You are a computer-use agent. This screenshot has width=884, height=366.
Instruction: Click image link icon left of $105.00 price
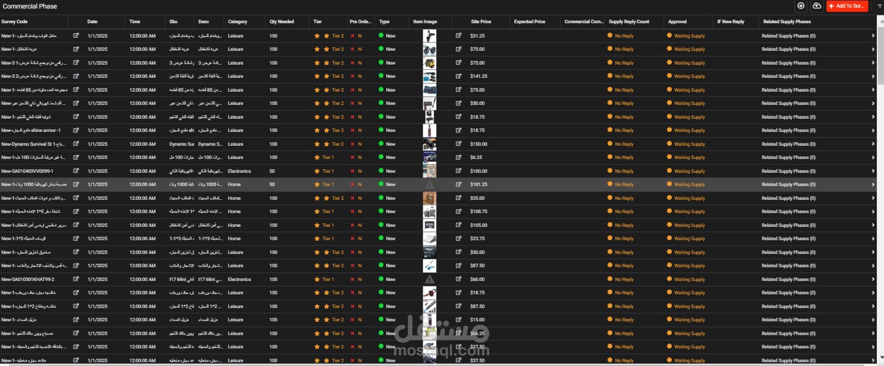pyautogui.click(x=459, y=225)
